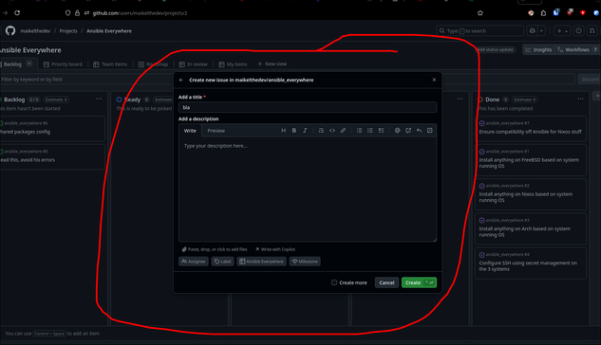Switch to the Write tab

tap(190, 131)
